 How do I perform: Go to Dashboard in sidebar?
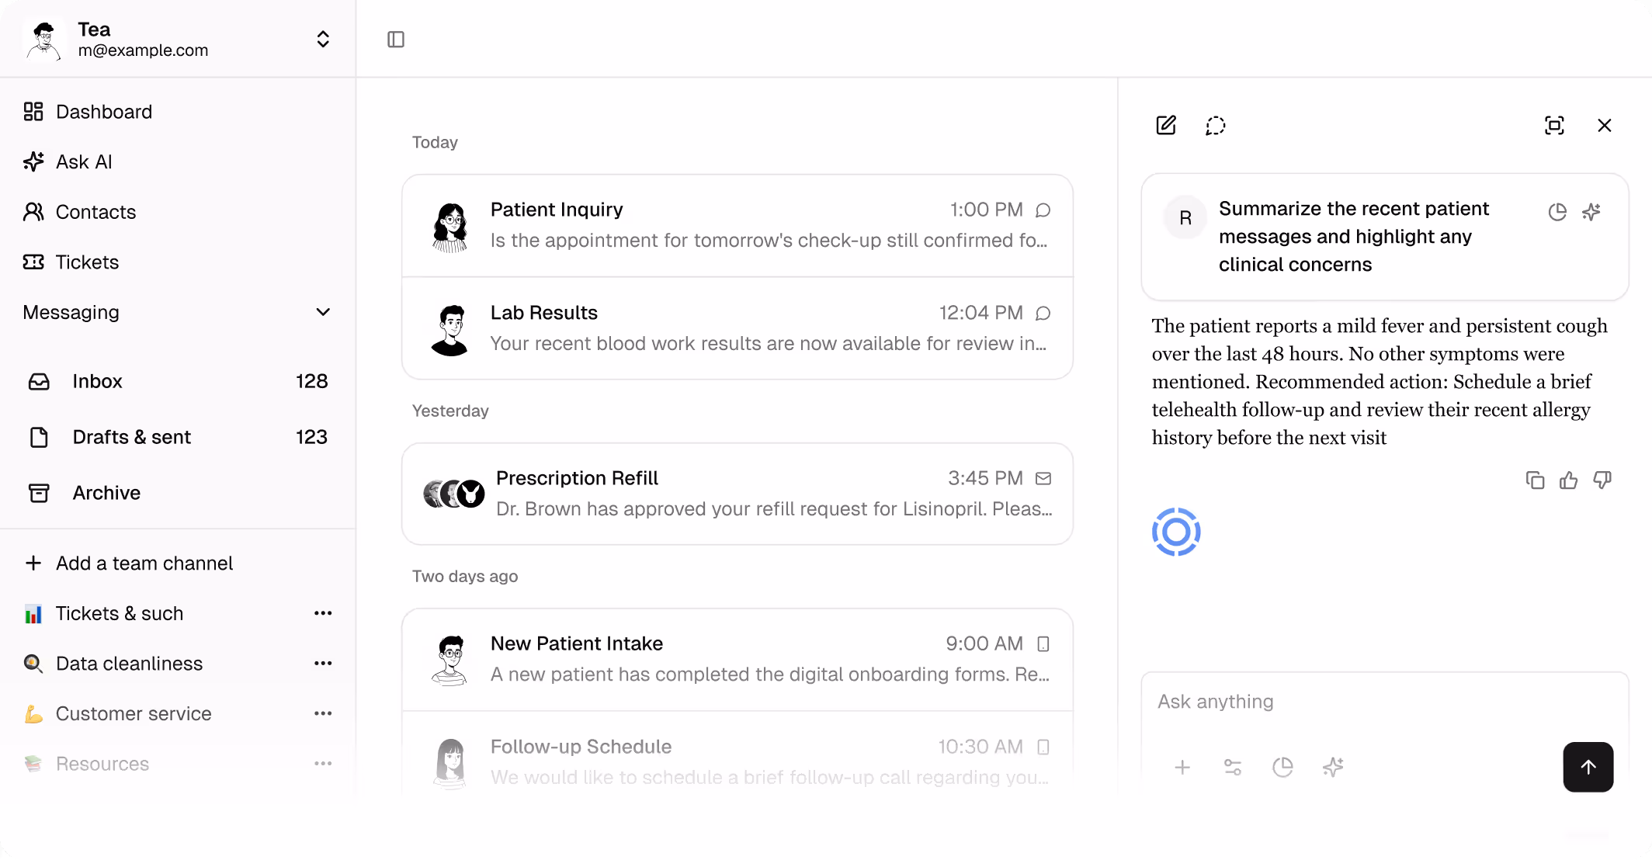103,112
